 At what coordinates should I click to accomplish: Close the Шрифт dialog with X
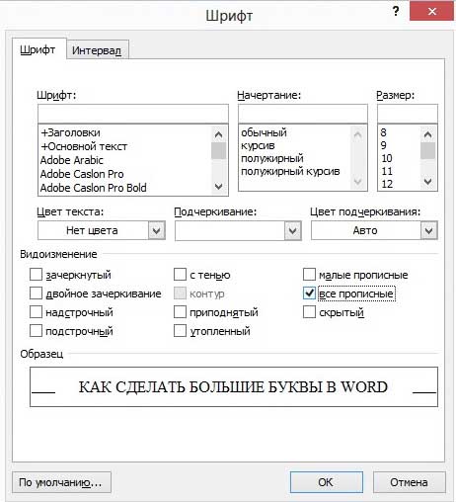click(431, 12)
